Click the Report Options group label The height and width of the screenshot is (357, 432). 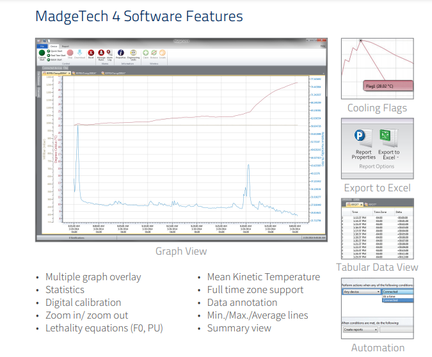[376, 166]
